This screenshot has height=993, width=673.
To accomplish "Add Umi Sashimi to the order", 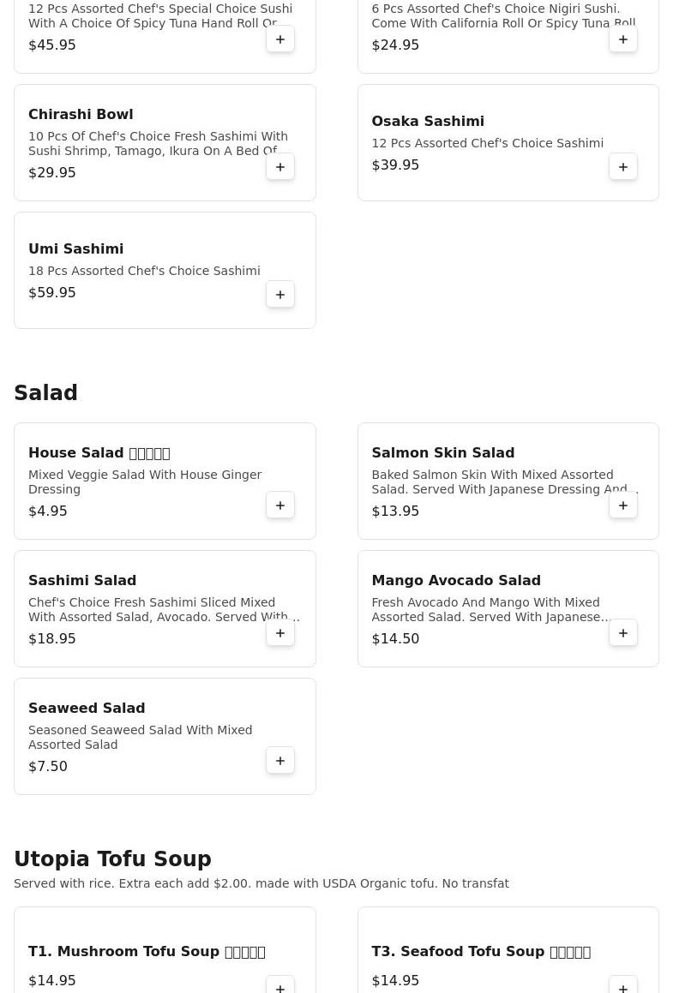I will (x=280, y=295).
